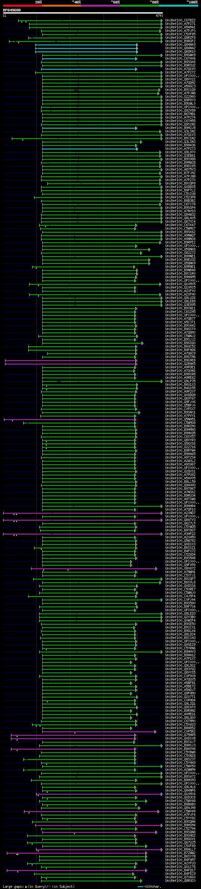This screenshot has width=201, height=889.
Task: Click the green ~80% identity legend segment
Action: [139, 6]
